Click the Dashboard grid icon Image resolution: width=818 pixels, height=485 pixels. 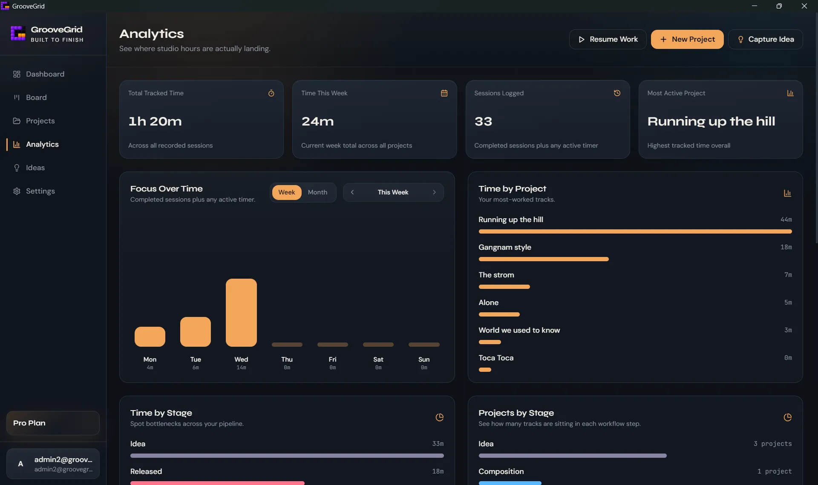coord(17,74)
